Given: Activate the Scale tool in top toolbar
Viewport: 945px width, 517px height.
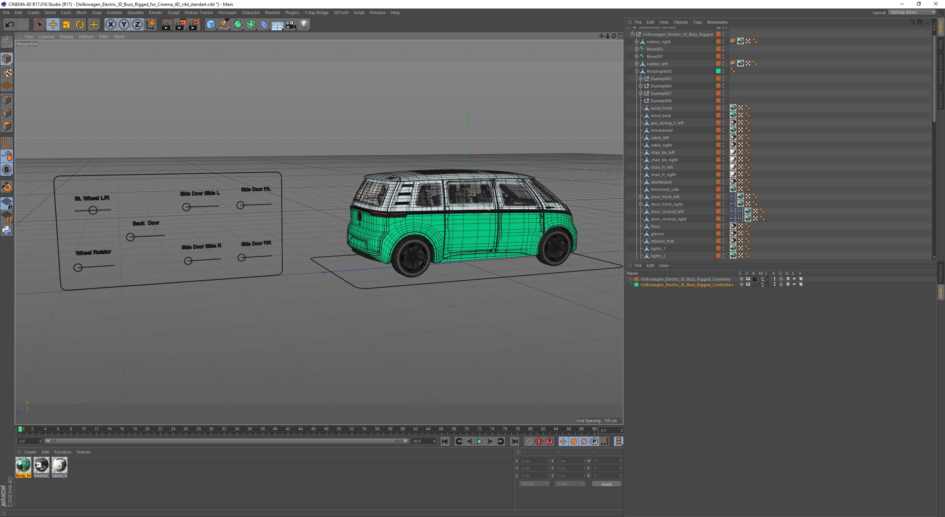Looking at the screenshot, I should [66, 24].
